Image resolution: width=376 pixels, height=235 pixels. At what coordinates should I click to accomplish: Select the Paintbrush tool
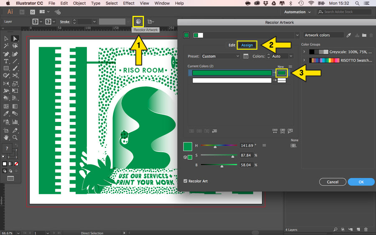click(15, 68)
